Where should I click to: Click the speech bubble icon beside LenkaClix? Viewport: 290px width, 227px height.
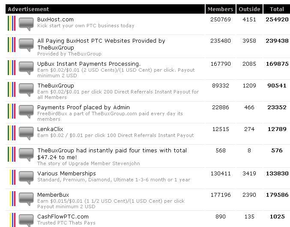click(x=26, y=133)
